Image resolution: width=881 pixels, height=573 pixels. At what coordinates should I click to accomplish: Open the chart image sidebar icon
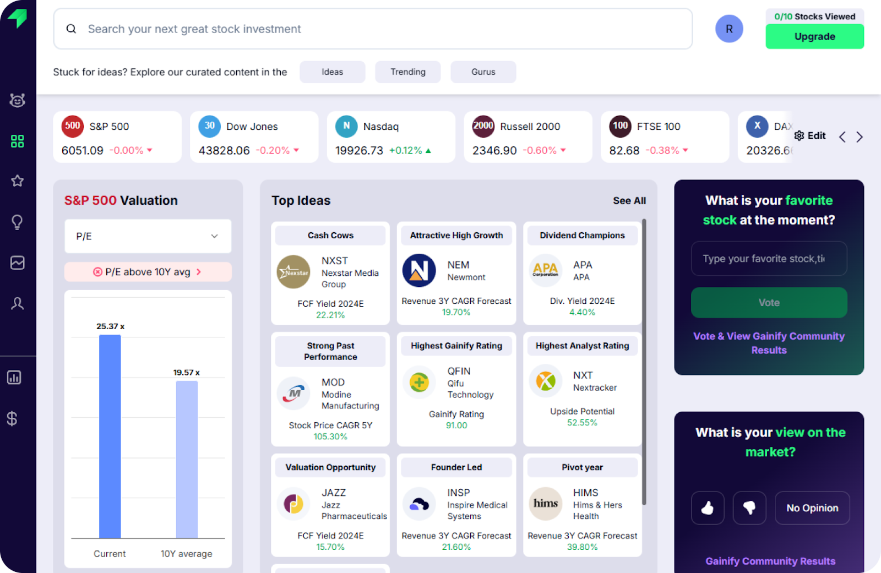18,263
